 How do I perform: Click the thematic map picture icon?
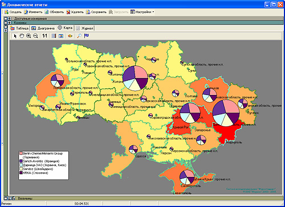click(x=61, y=36)
